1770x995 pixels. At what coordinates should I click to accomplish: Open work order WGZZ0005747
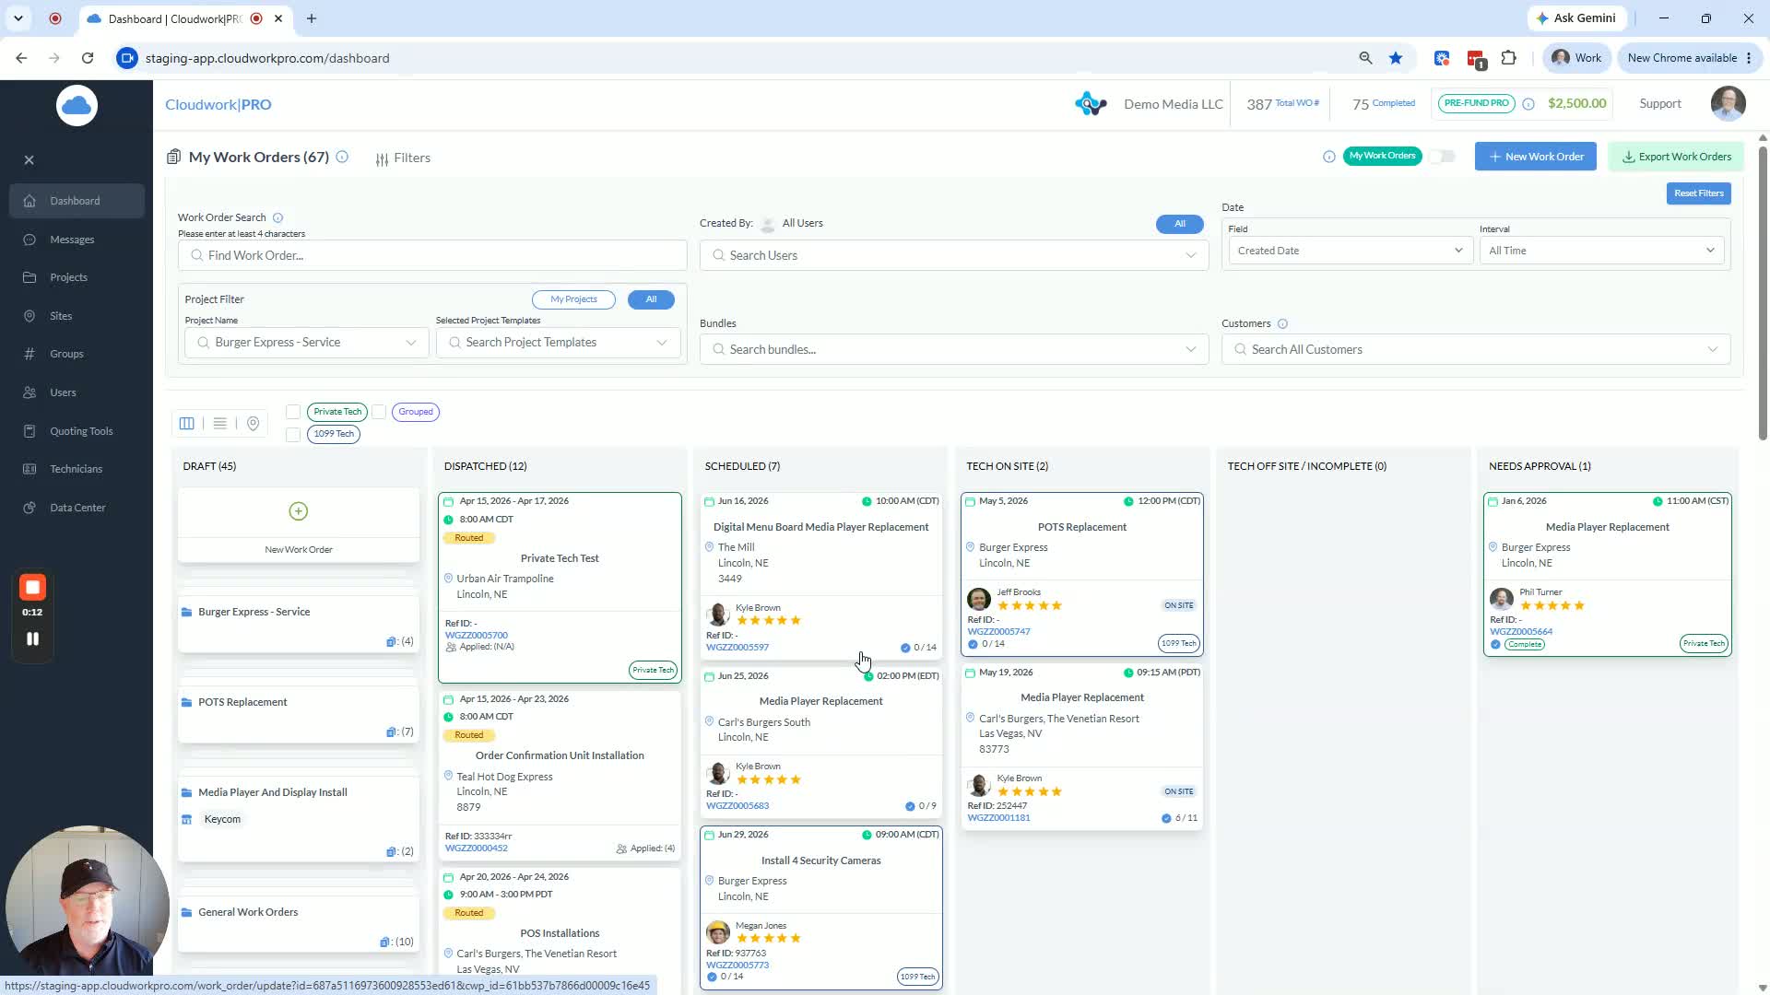click(x=998, y=632)
